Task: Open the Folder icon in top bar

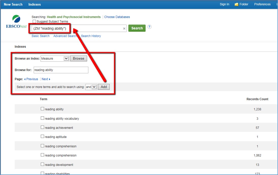Action: click(x=236, y=4)
